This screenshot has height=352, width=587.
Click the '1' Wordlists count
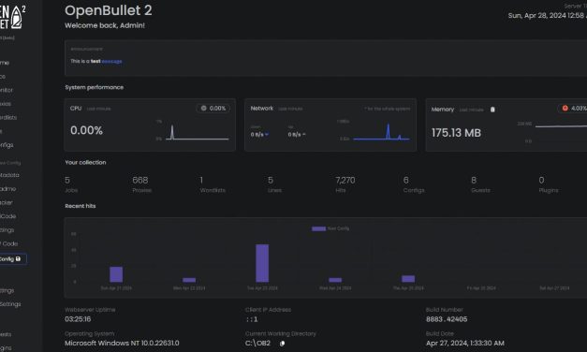point(201,180)
